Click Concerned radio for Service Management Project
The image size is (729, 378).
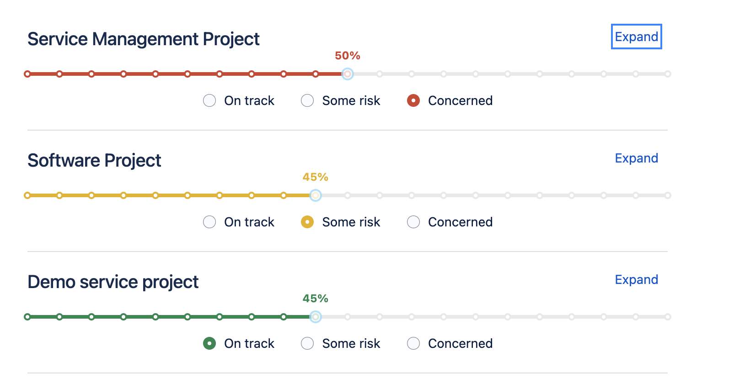413,100
